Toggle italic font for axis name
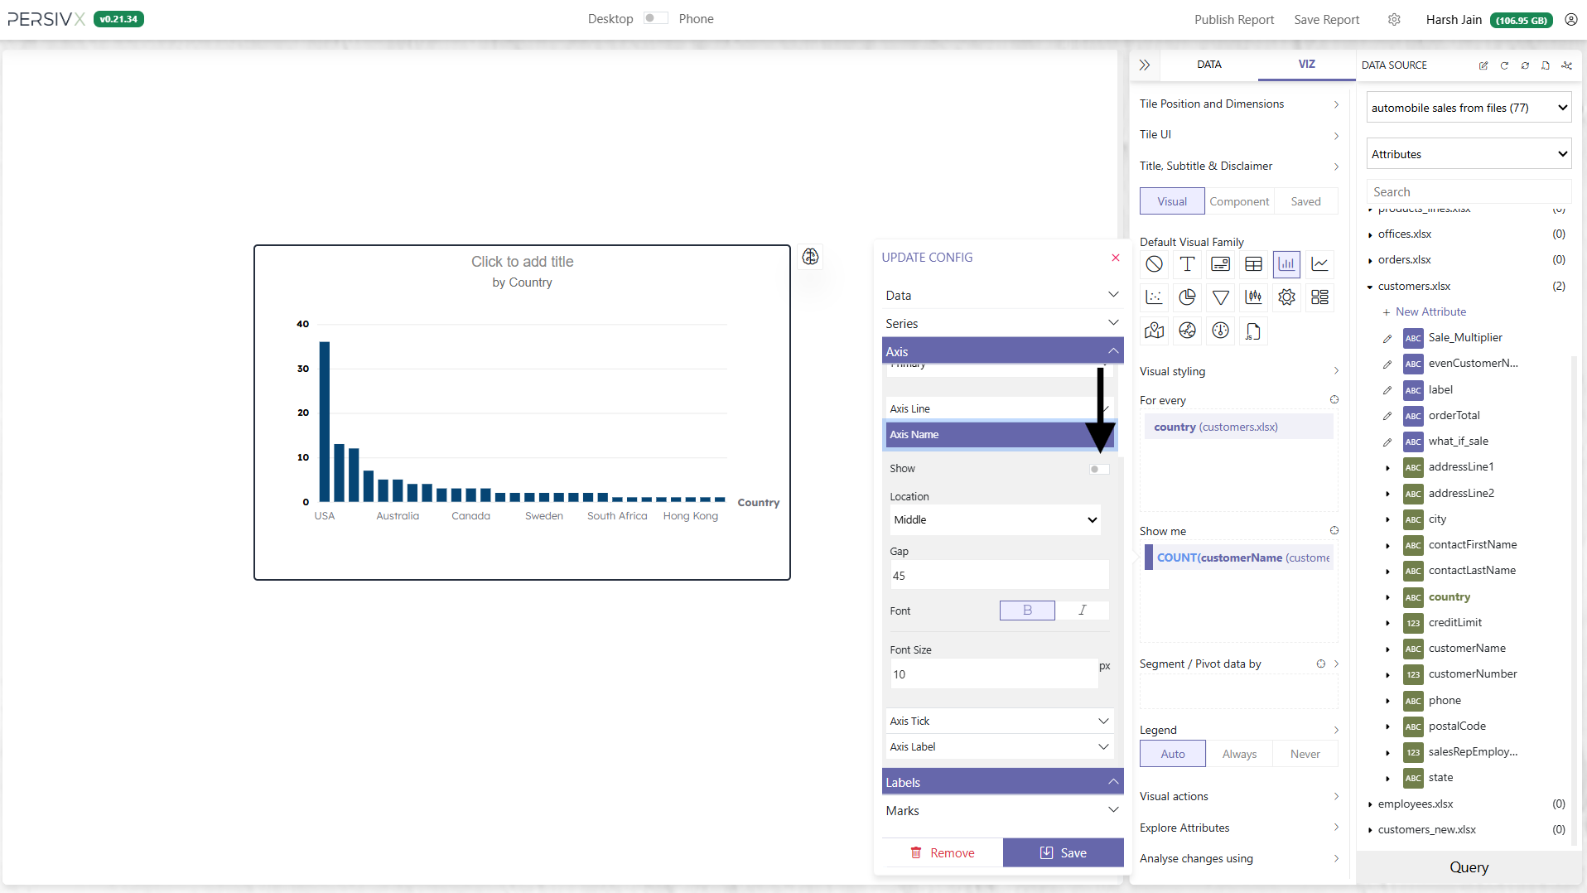1587x893 pixels. [1082, 611]
